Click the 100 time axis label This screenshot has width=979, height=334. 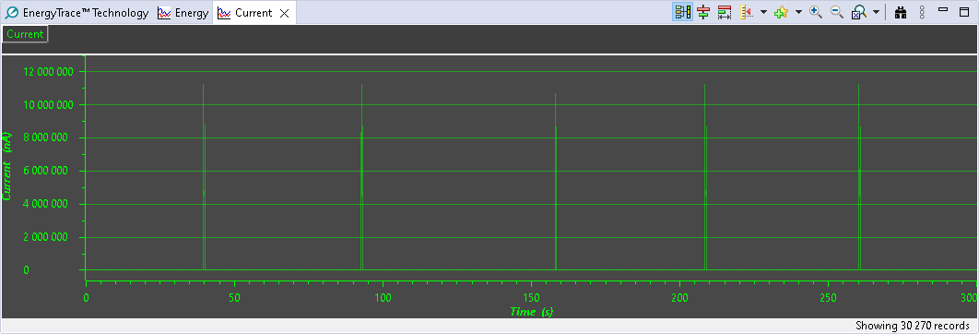coord(383,297)
